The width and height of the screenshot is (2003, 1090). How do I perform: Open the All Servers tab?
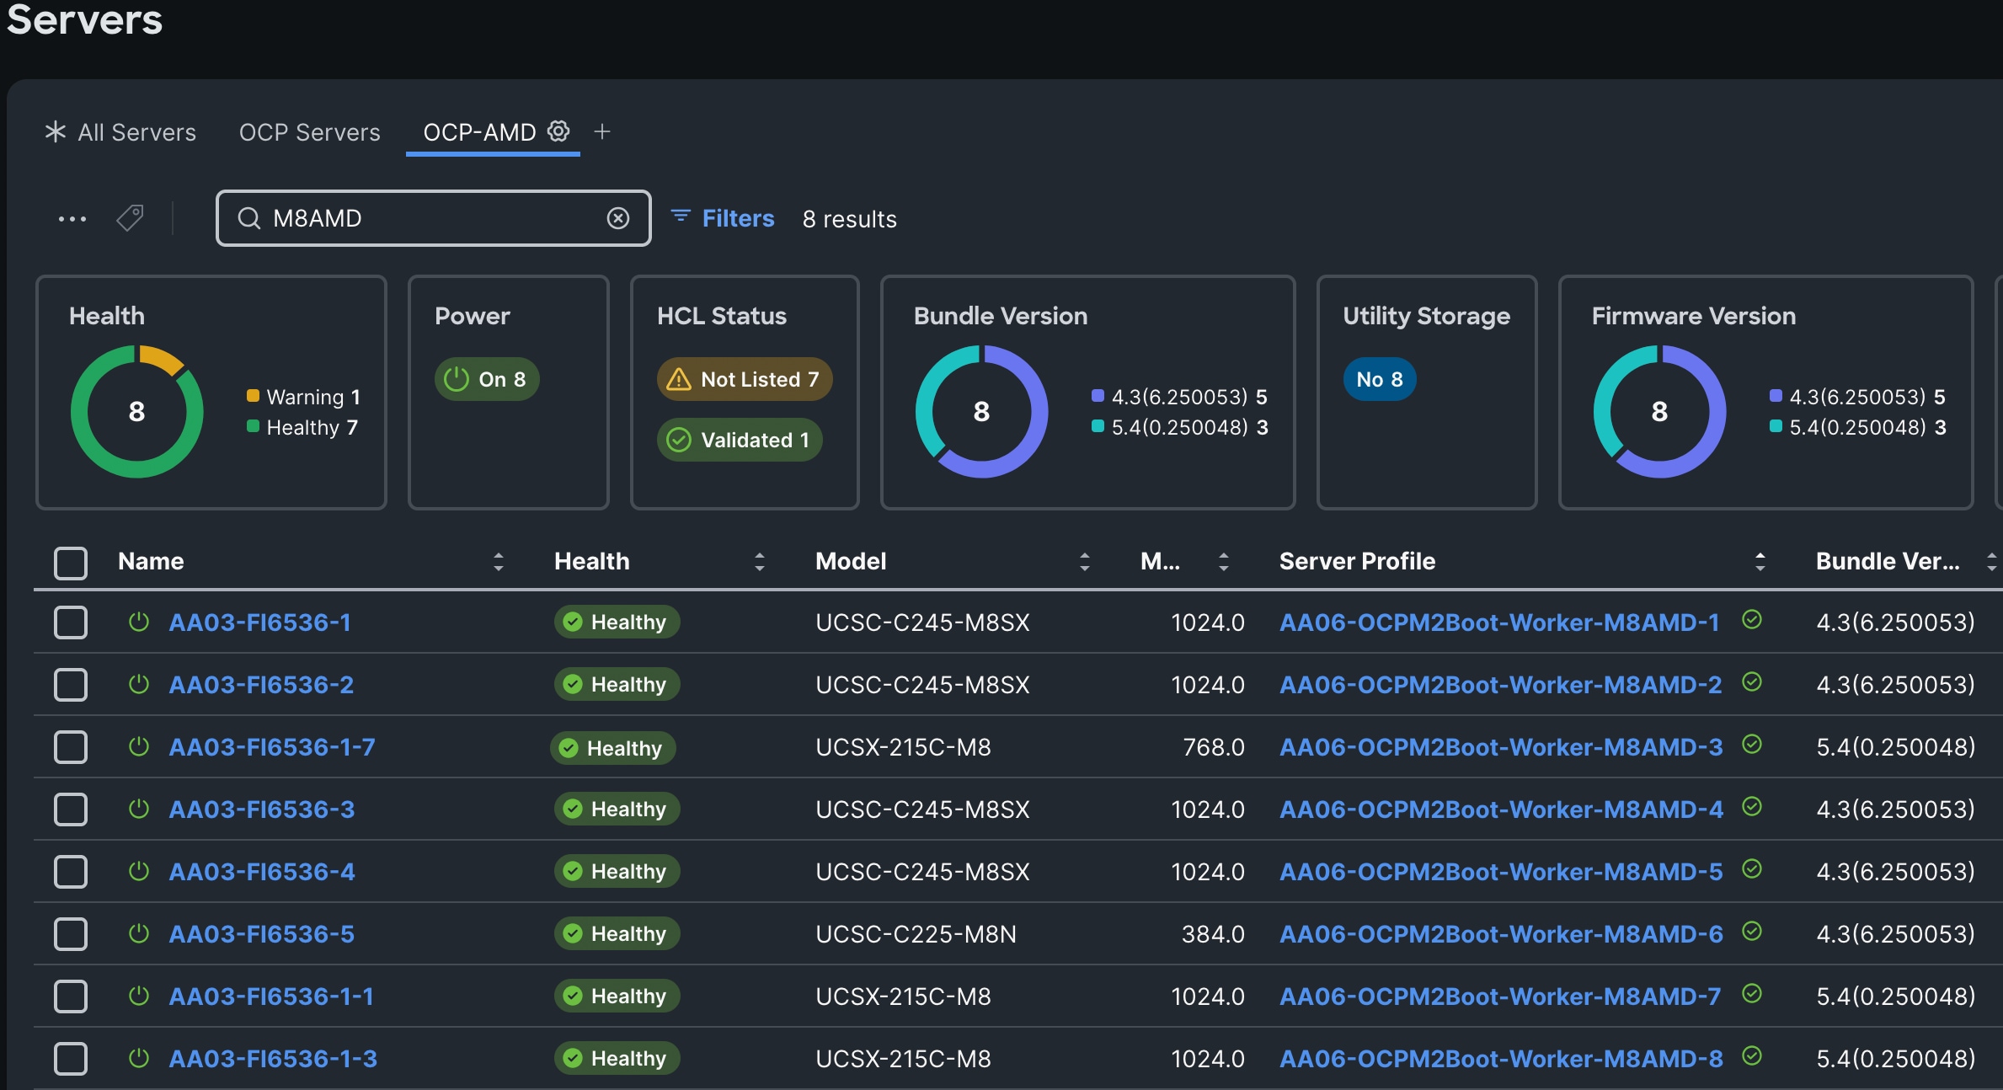(136, 132)
